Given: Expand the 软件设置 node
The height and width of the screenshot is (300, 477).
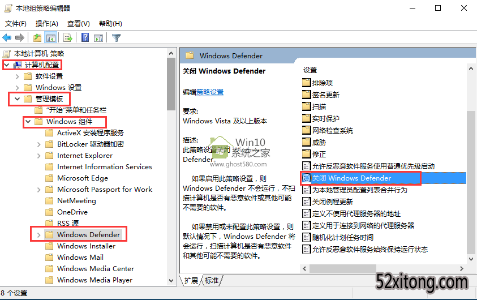Looking at the screenshot, I should click(18, 76).
